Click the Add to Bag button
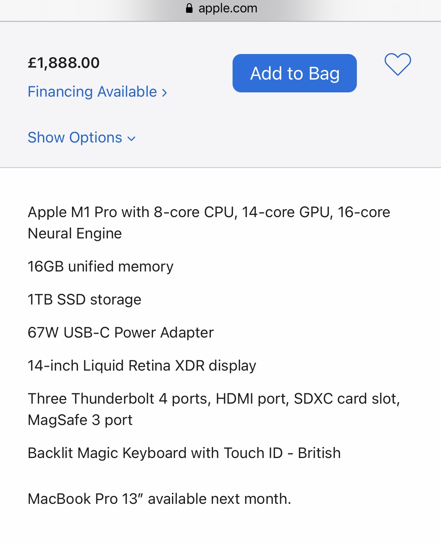 pyautogui.click(x=294, y=73)
